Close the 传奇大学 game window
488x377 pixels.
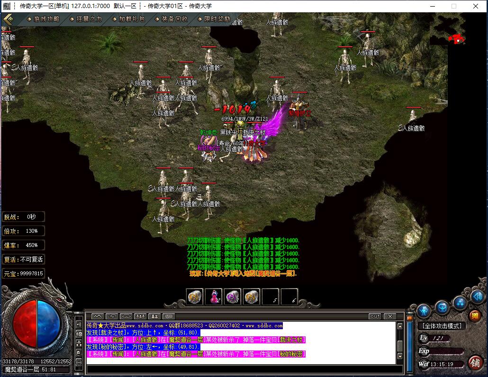pos(476,6)
